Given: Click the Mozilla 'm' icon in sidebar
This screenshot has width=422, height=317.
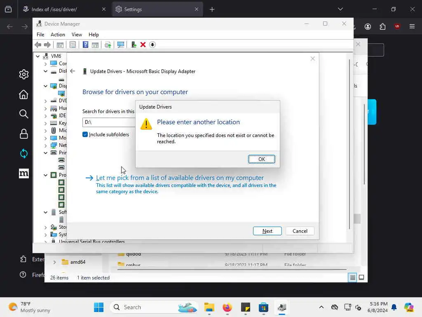Looking at the screenshot, I should [x=23, y=173].
